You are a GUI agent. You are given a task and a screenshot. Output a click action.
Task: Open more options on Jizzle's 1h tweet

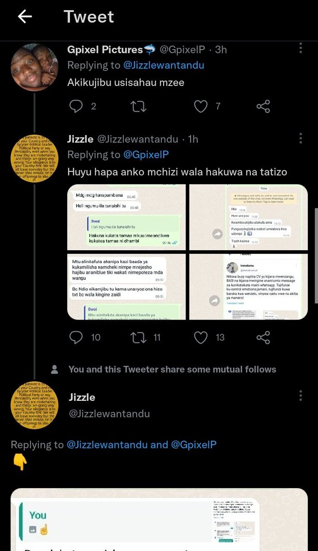tap(301, 138)
